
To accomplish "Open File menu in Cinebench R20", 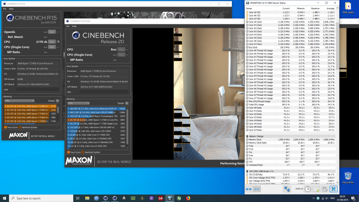I will tap(67, 26).
